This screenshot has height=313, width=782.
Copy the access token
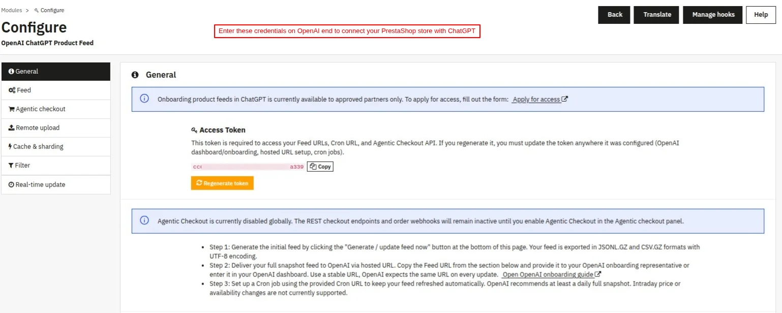click(320, 167)
